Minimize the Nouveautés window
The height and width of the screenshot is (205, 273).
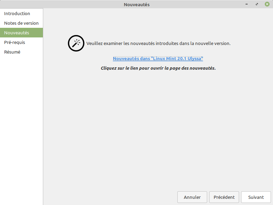point(246,4)
